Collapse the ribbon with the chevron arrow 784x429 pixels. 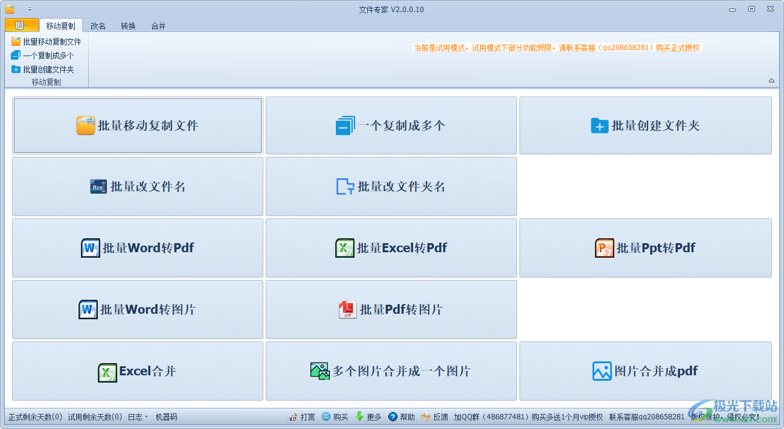tap(771, 80)
